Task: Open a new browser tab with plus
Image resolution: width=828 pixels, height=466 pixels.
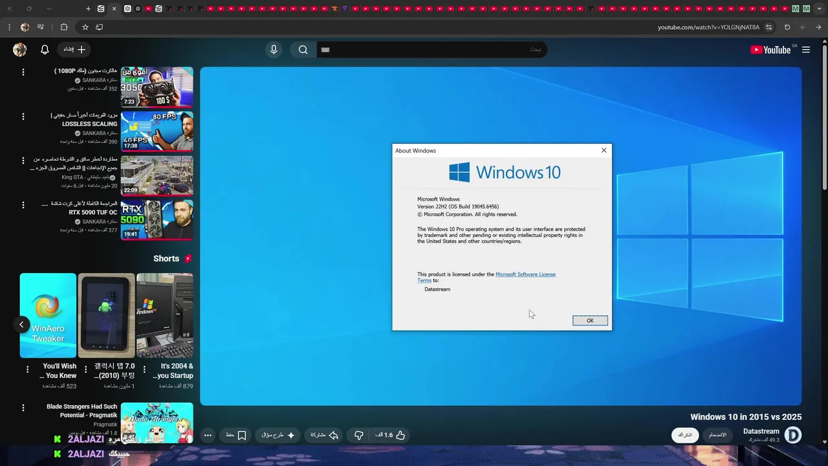Action: click(x=89, y=8)
